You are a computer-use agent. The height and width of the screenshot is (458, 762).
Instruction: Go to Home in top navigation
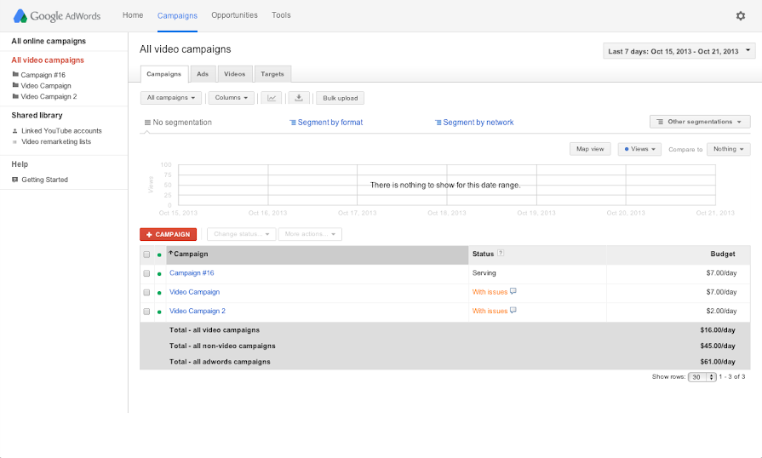(133, 15)
